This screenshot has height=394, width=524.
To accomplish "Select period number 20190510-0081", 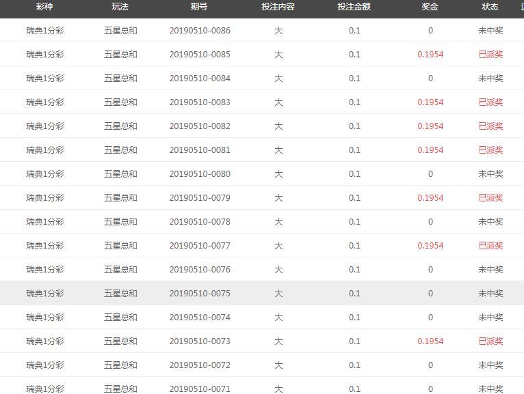I will tap(200, 150).
